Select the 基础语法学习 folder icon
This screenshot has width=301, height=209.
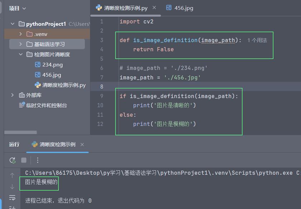[29, 44]
